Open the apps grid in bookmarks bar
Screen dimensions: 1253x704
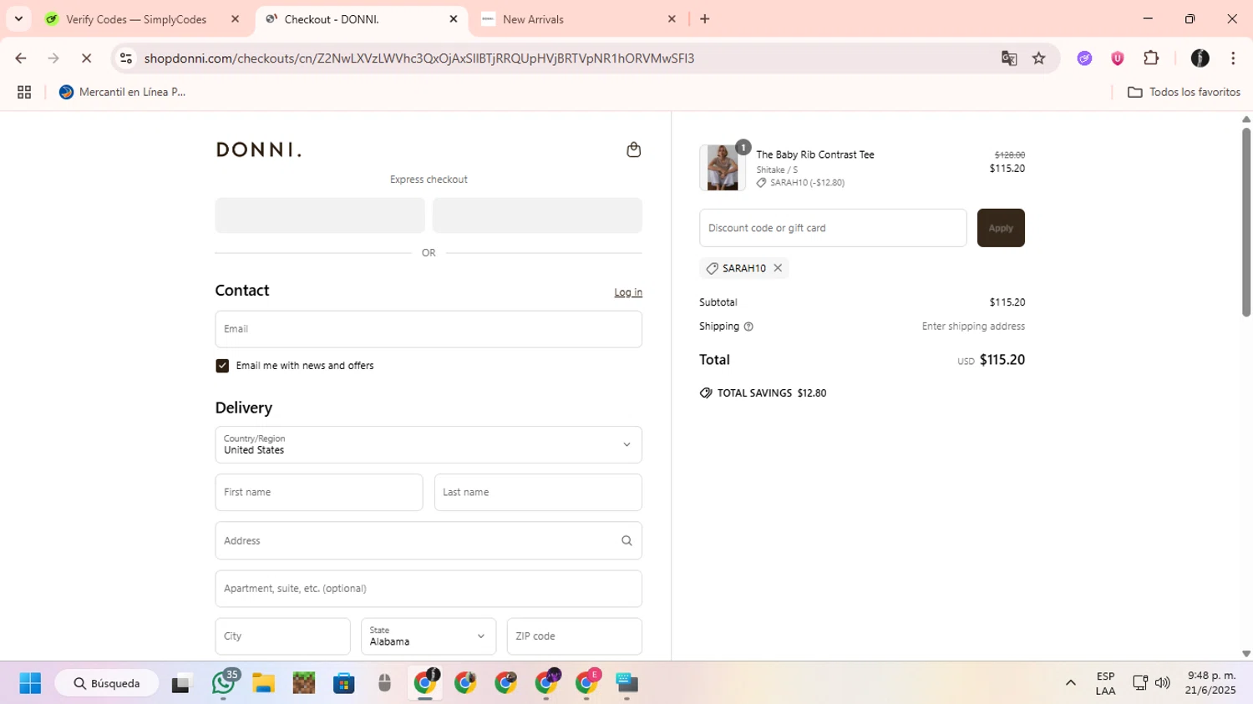pos(24,92)
